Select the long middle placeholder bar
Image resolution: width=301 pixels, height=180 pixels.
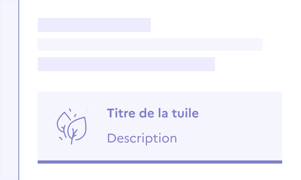(150, 45)
